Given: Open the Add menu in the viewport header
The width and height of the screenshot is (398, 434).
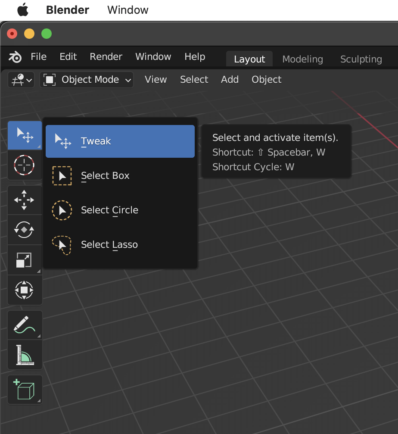Looking at the screenshot, I should click(230, 80).
